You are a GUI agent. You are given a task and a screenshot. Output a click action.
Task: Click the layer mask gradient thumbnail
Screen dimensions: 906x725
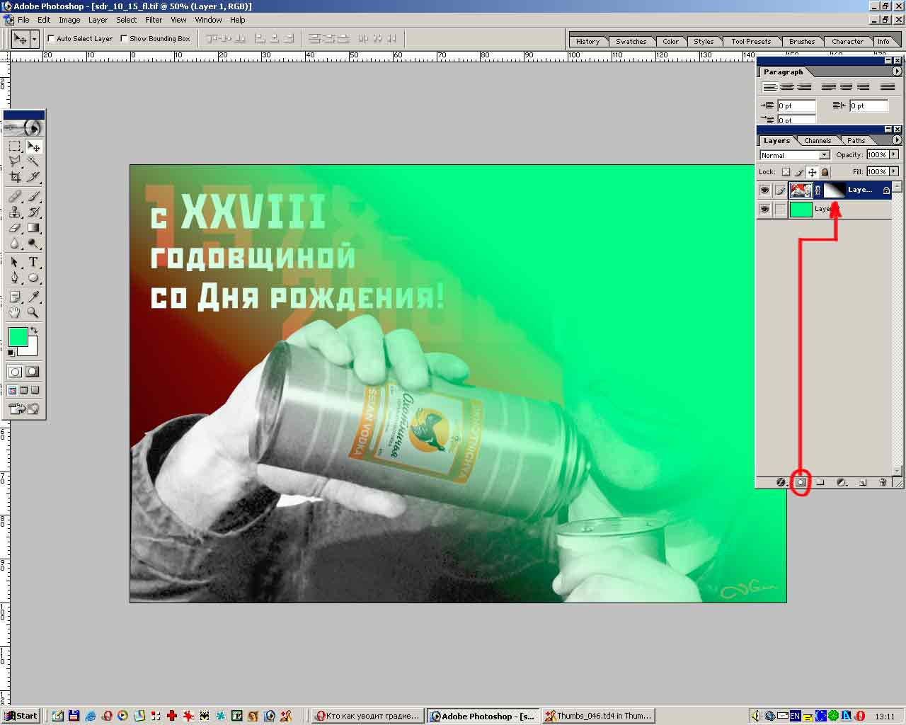[835, 190]
